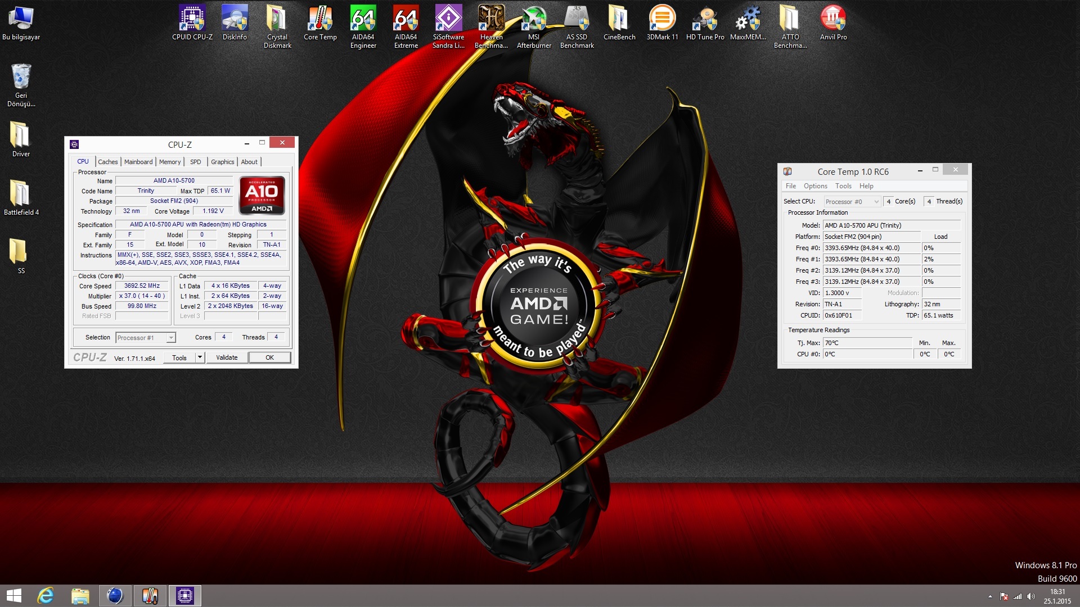
Task: Click CPUID 0x610F01 value
Action: pos(842,315)
